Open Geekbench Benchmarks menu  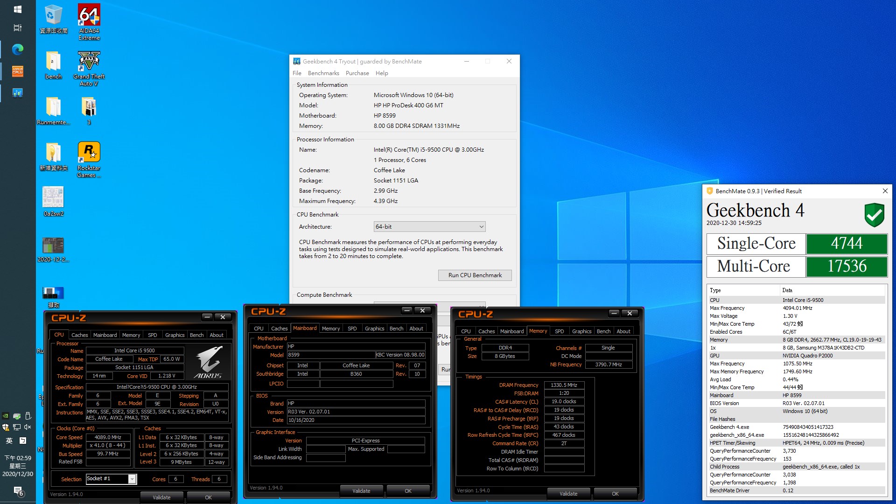point(323,73)
